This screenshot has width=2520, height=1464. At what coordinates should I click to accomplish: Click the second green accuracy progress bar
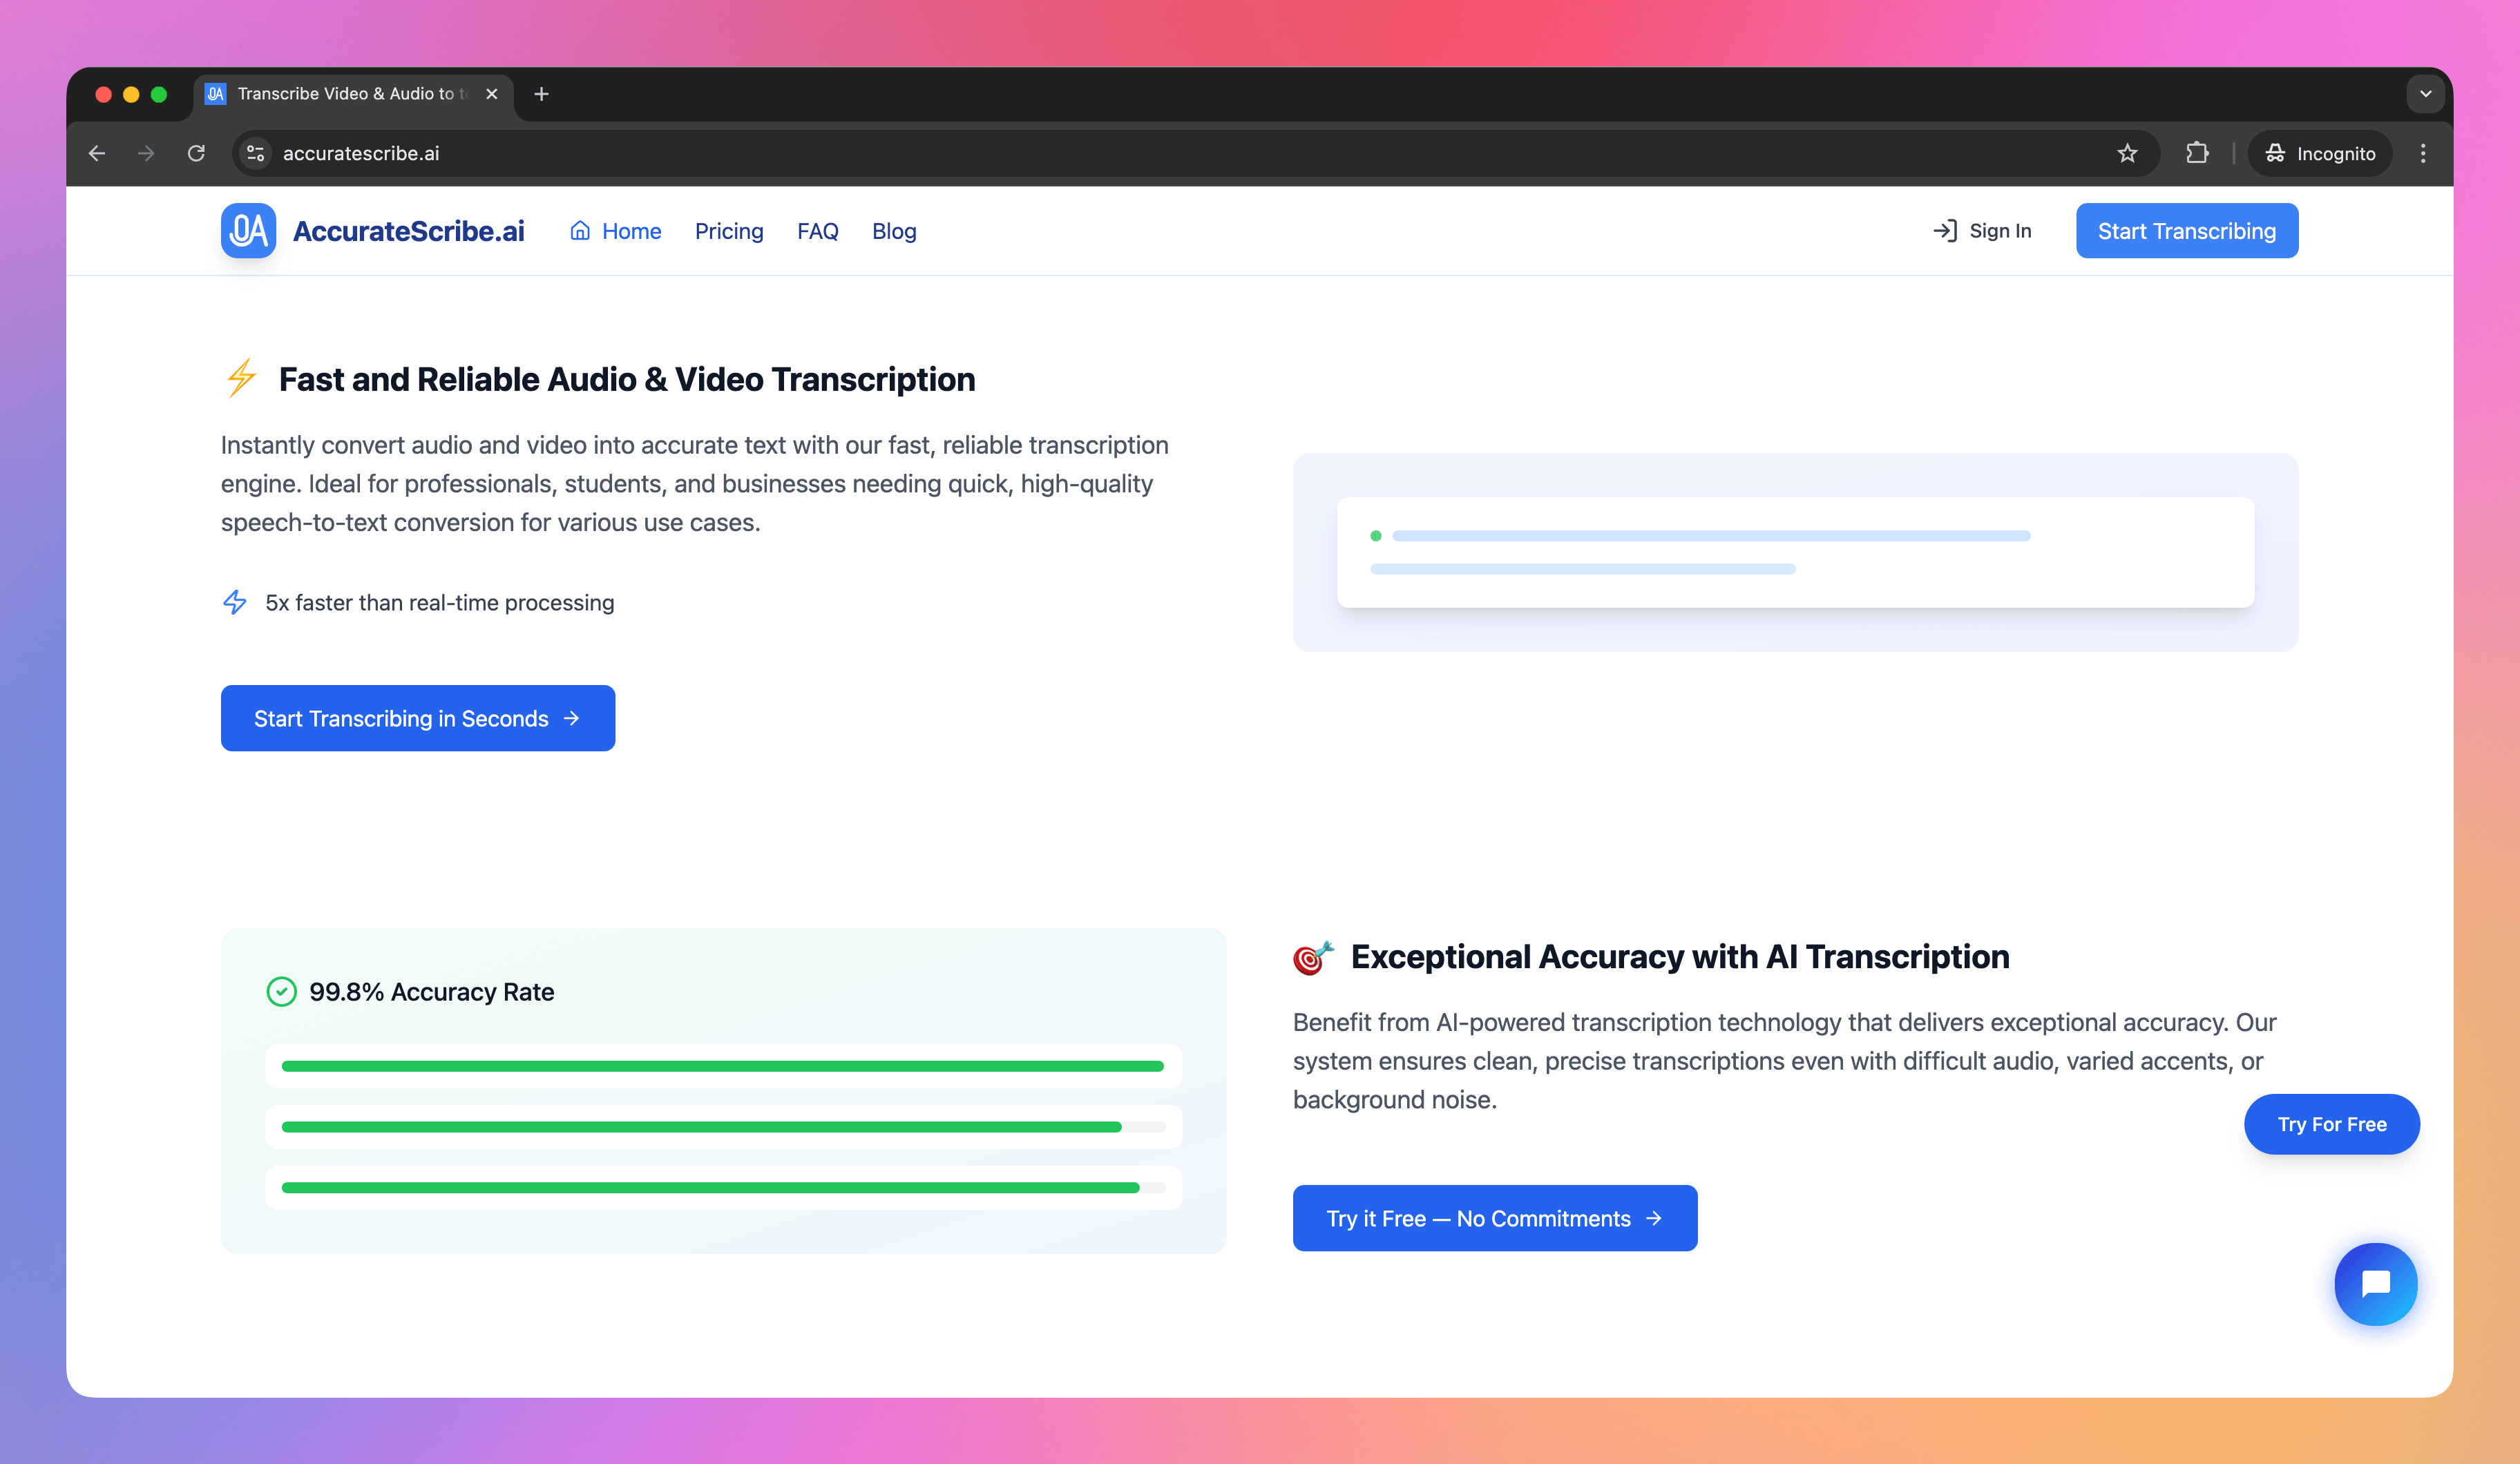723,1127
